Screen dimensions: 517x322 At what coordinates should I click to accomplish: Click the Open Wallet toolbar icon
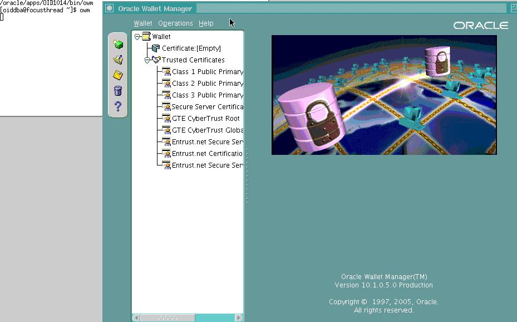click(x=118, y=60)
